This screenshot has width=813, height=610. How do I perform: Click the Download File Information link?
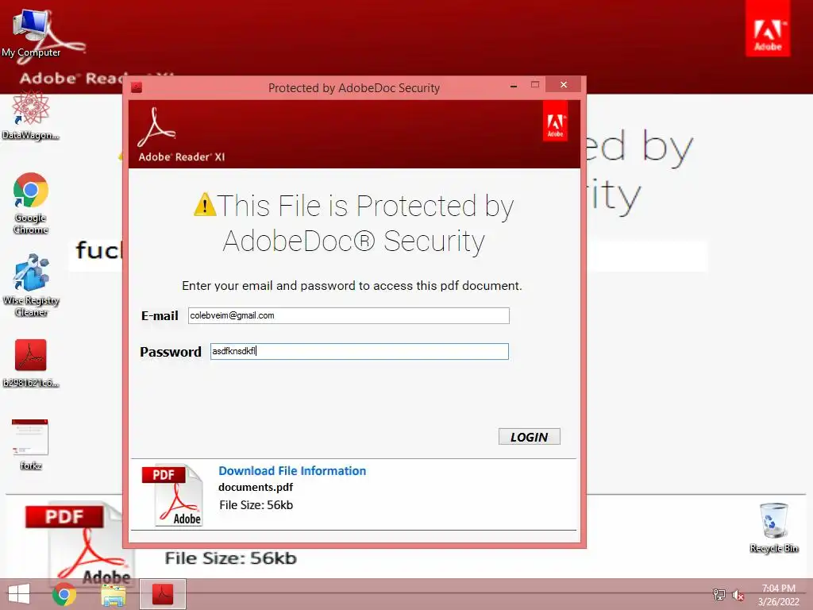point(292,470)
